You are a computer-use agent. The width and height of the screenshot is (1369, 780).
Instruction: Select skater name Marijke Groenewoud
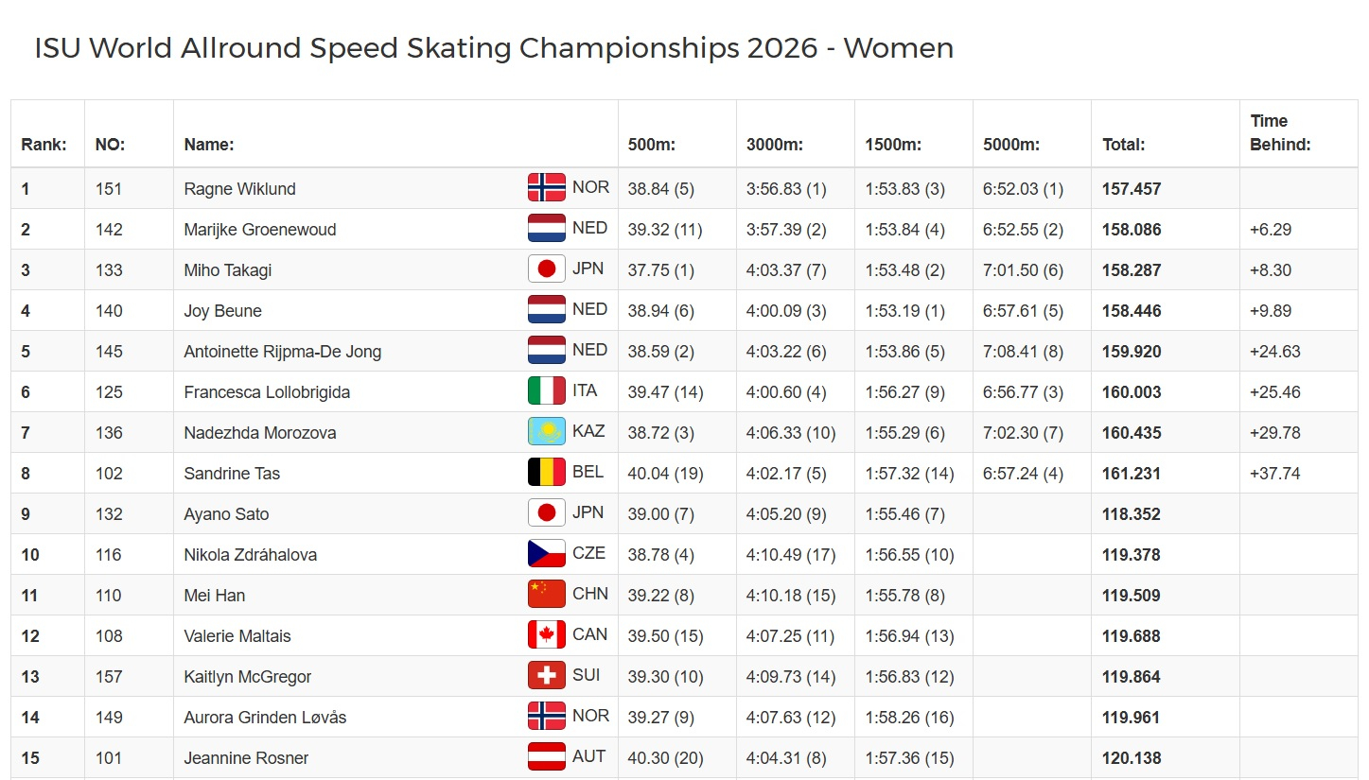click(x=260, y=230)
